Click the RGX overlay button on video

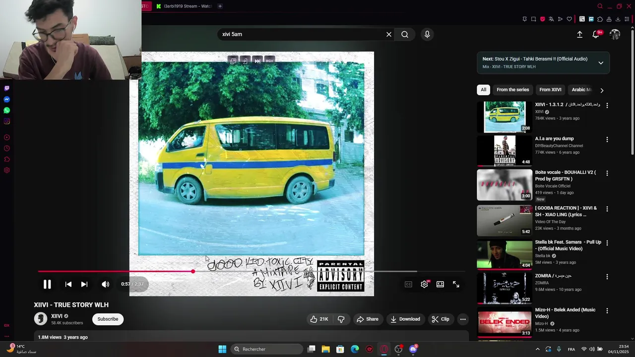click(269, 60)
